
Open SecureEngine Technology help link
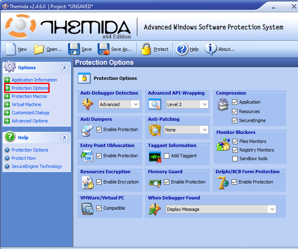point(37,166)
